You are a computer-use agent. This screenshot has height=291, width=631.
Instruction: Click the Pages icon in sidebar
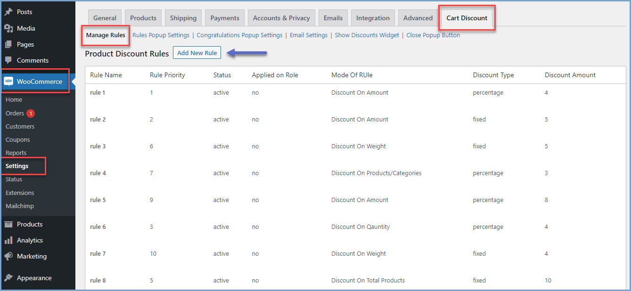click(8, 44)
